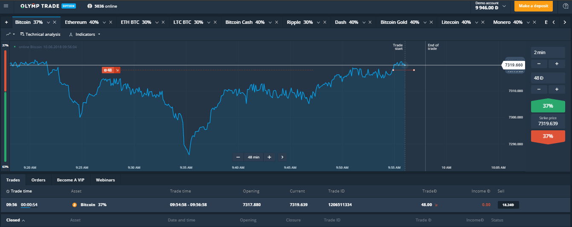Increase trade amount with plus
This screenshot has height=227, width=572.
[557, 89]
